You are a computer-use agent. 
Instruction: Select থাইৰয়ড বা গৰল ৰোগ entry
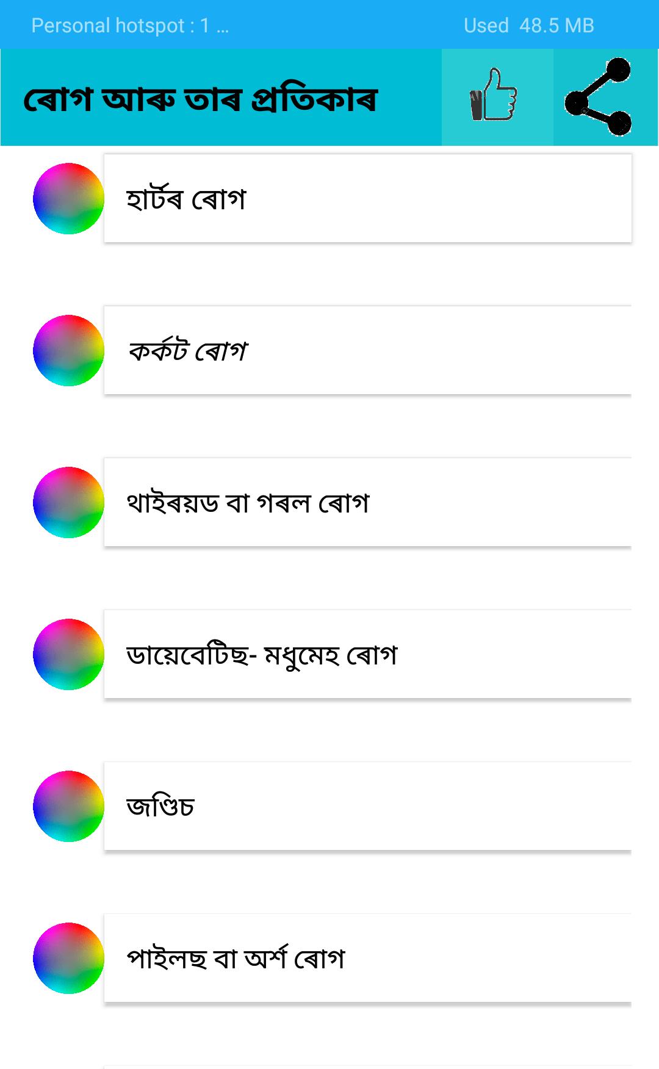(x=248, y=503)
